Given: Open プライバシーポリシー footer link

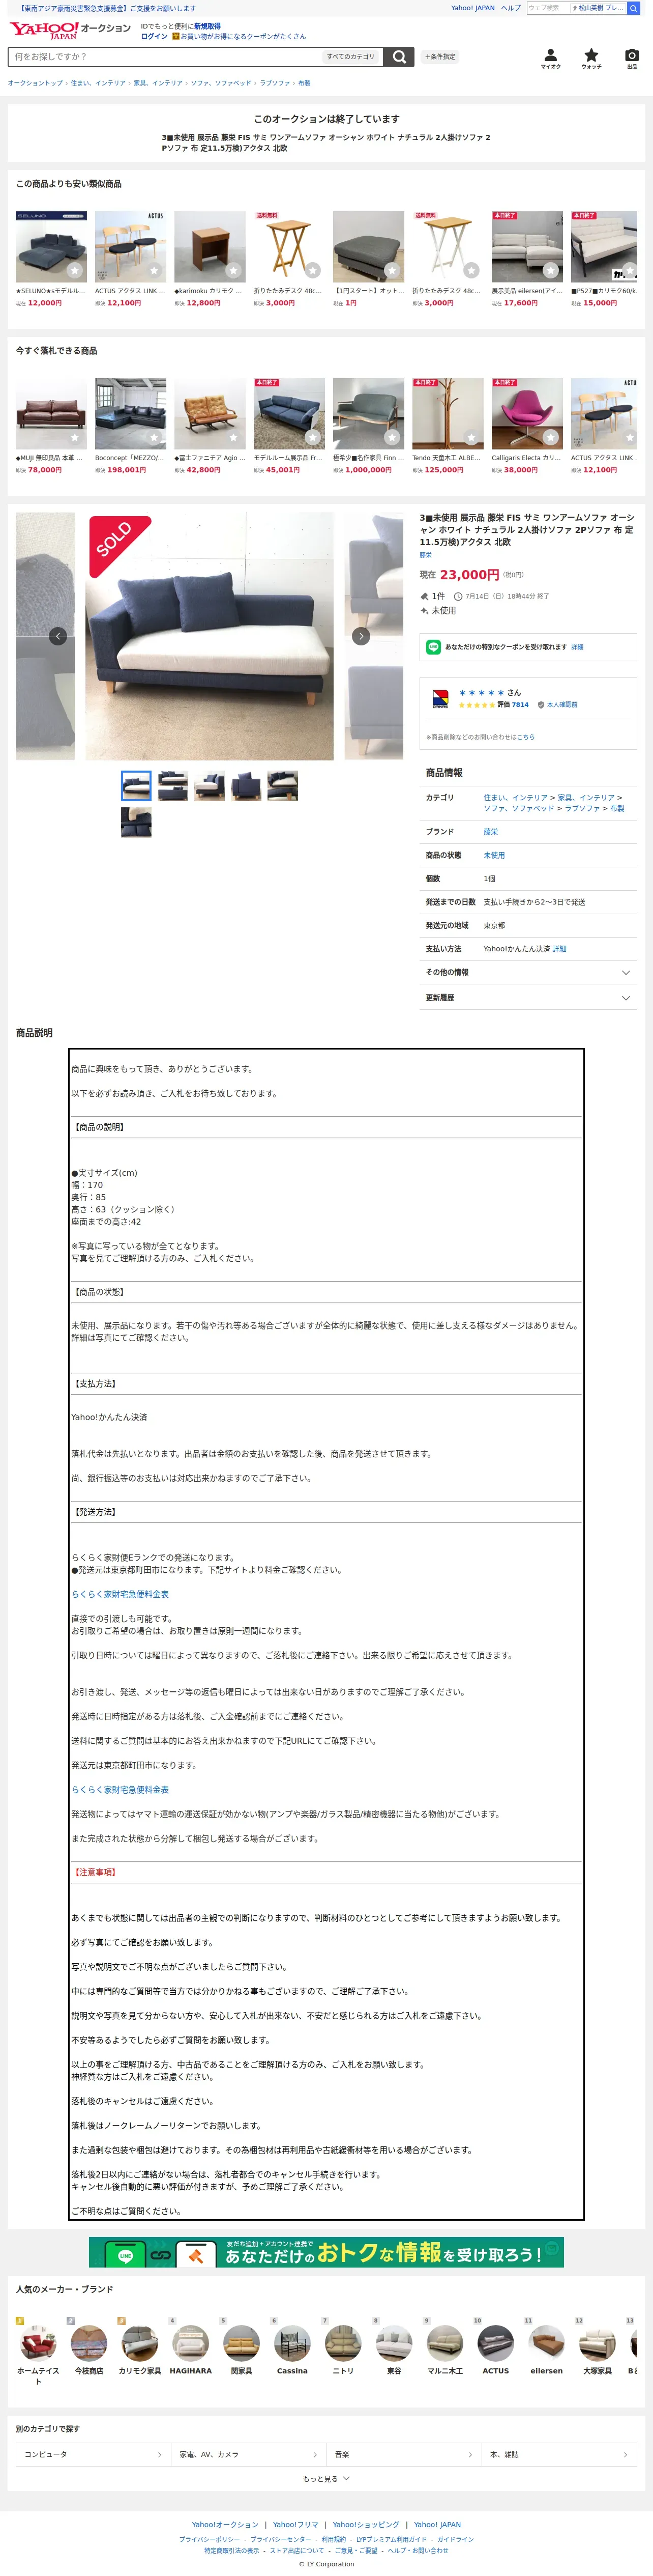Looking at the screenshot, I should click(x=210, y=2539).
